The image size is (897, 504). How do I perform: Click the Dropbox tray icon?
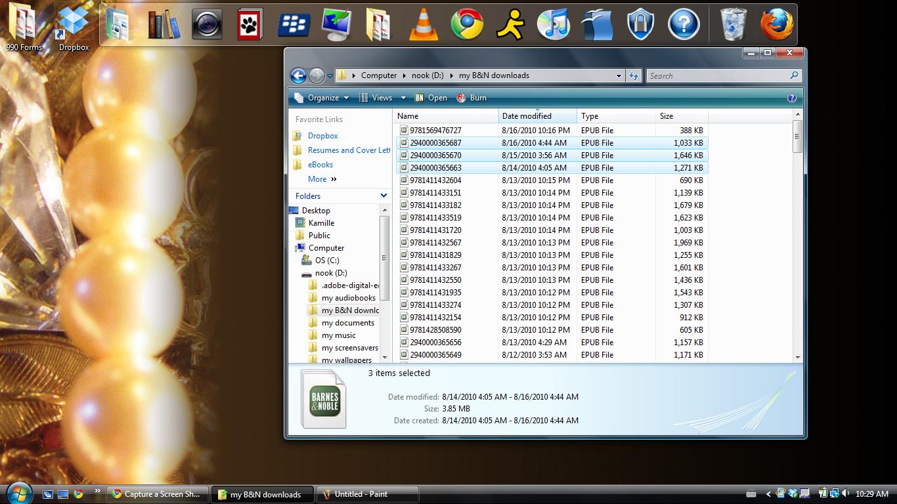(793, 493)
